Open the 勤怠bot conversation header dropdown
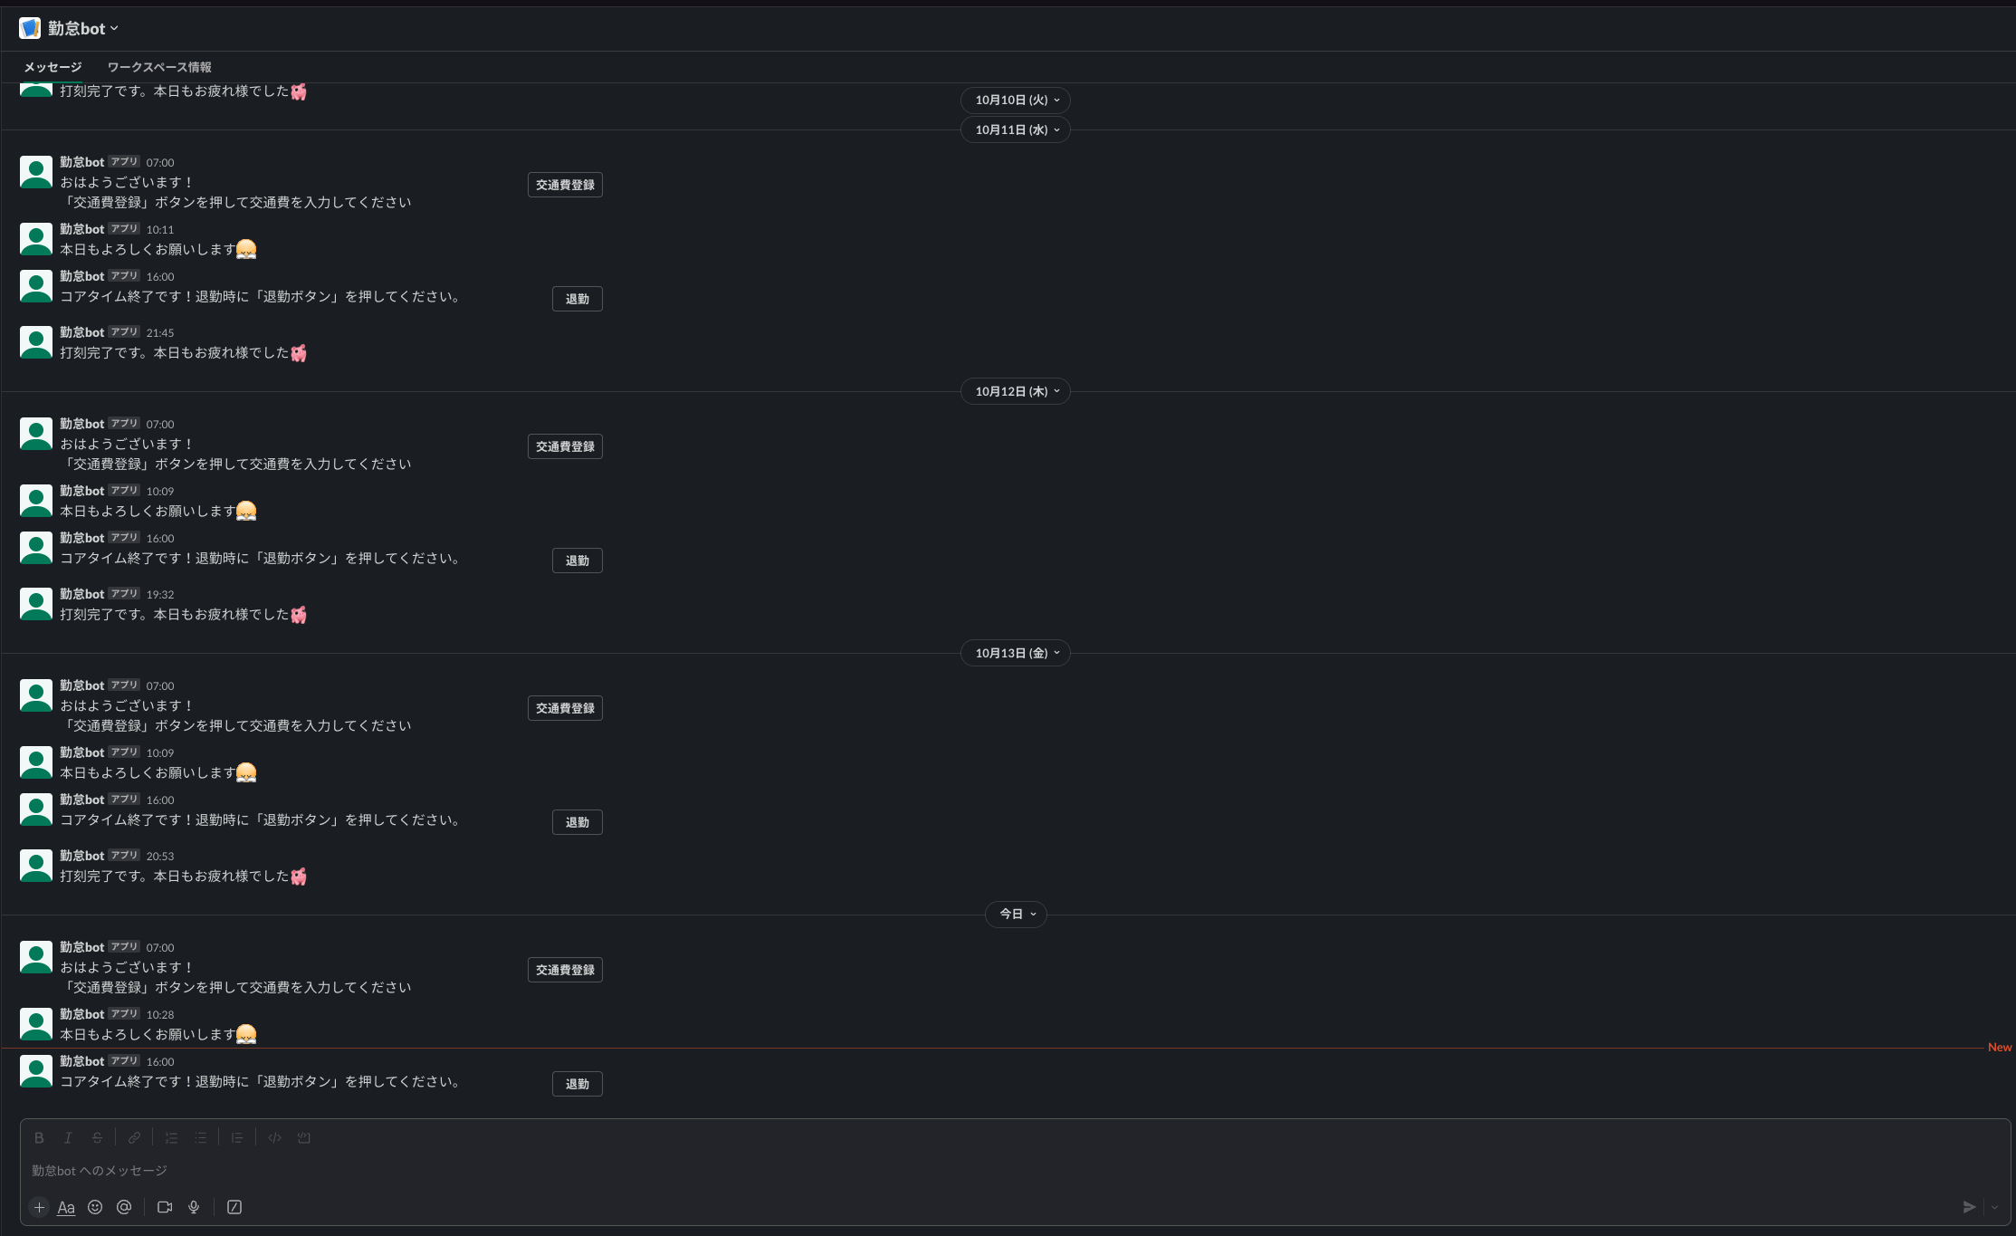 tap(80, 28)
